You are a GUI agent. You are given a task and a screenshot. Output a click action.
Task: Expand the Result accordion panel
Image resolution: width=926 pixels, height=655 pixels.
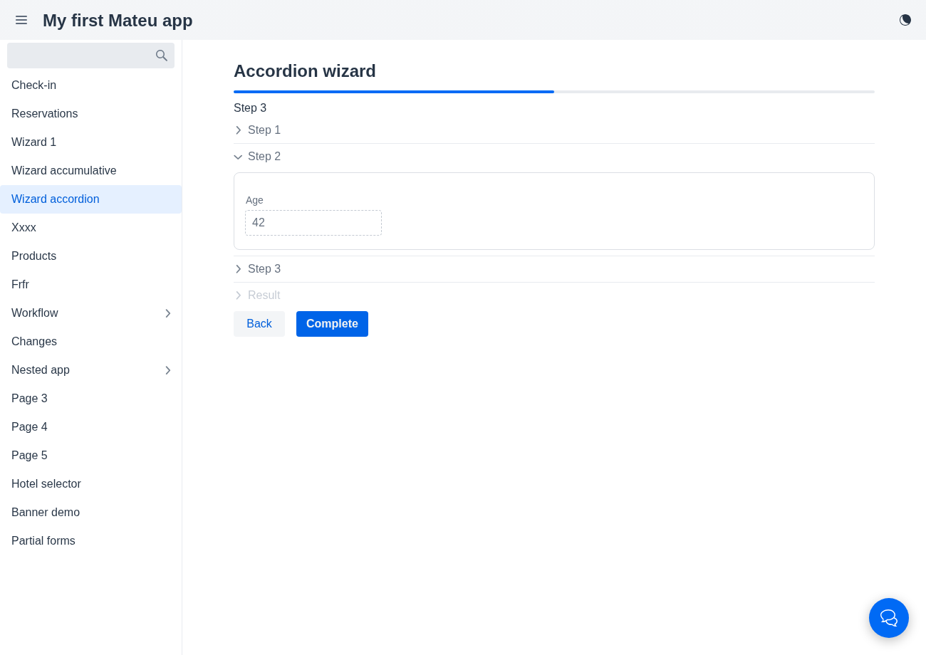554,295
